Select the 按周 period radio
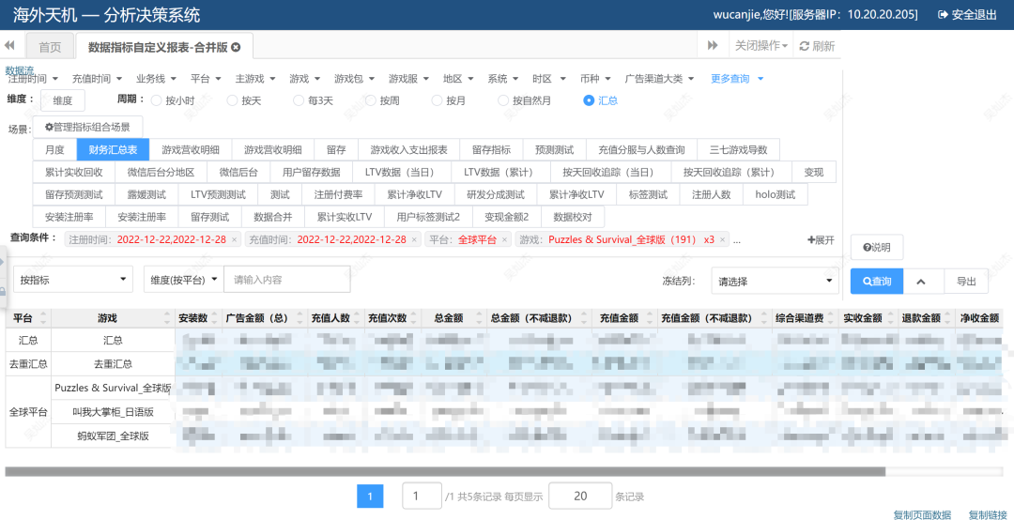This screenshot has height=520, width=1014. (x=371, y=100)
